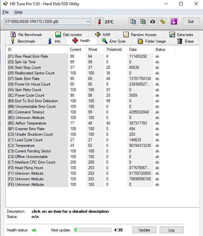
Task: Open the Erase tab
Action: pos(185,41)
